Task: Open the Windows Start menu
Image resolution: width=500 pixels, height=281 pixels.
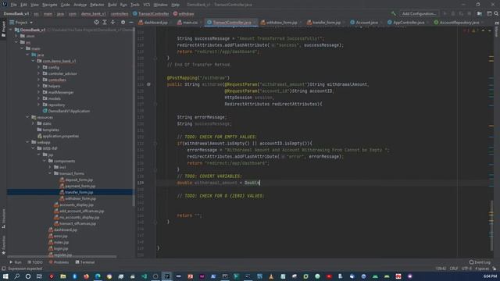Action: tap(5, 276)
